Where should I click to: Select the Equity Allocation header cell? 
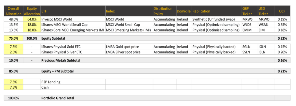click(x=32, y=11)
